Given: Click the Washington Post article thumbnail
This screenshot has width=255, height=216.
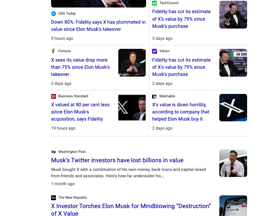Looking at the screenshot, I should click(233, 163).
